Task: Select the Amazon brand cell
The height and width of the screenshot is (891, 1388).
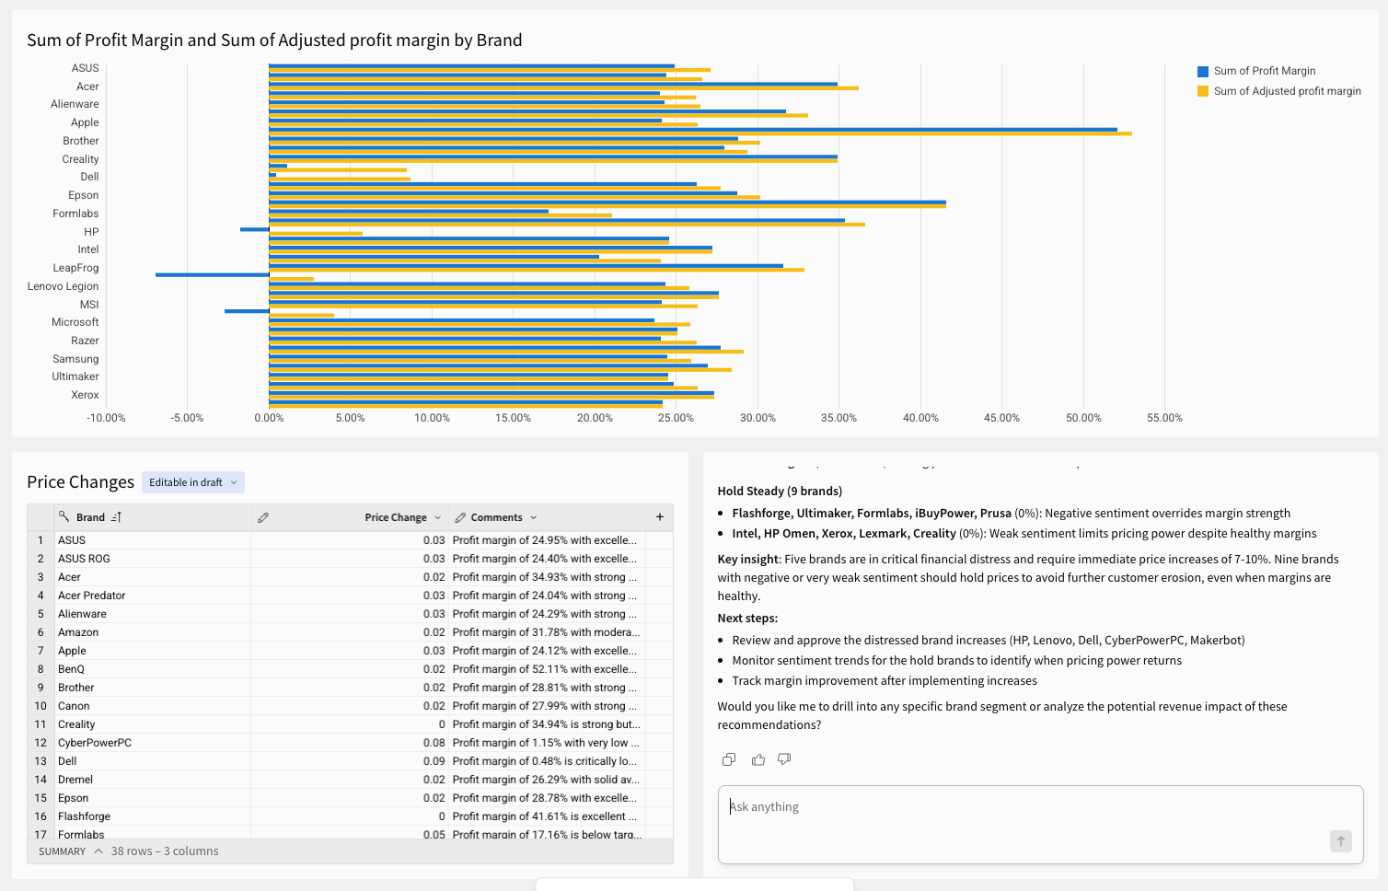Action: (x=153, y=632)
